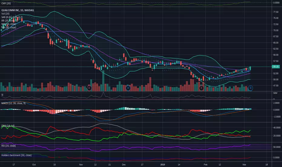Click the 67.50 price axis value
Viewport: 282px width, 167px height.
point(276,36)
